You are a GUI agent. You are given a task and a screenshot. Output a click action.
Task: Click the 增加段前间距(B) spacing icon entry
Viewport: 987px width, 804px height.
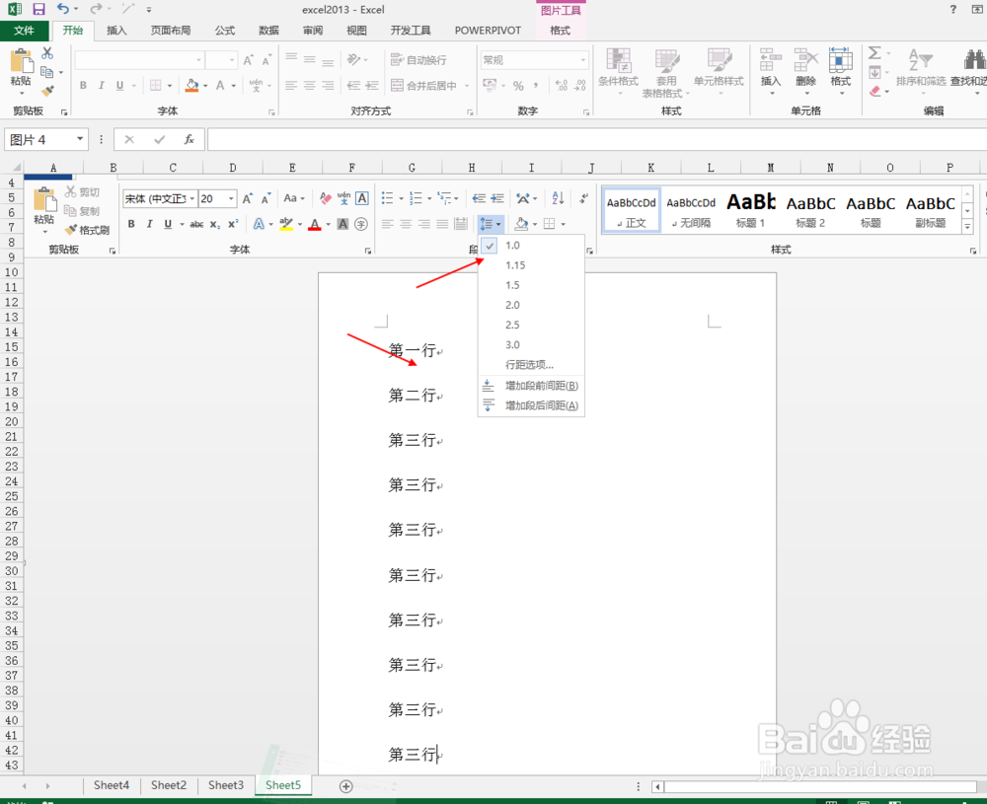pyautogui.click(x=488, y=385)
